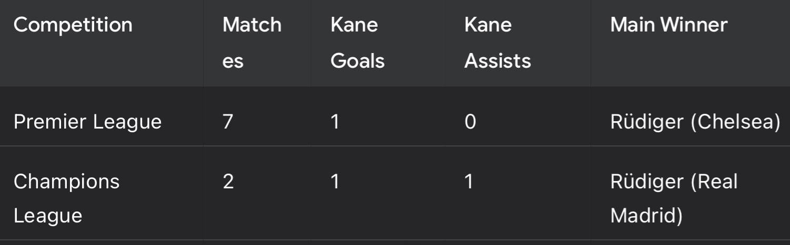The width and height of the screenshot is (790, 245).
Task: Select the Rüdiger (Real Madrid) cell
Action: point(673,198)
